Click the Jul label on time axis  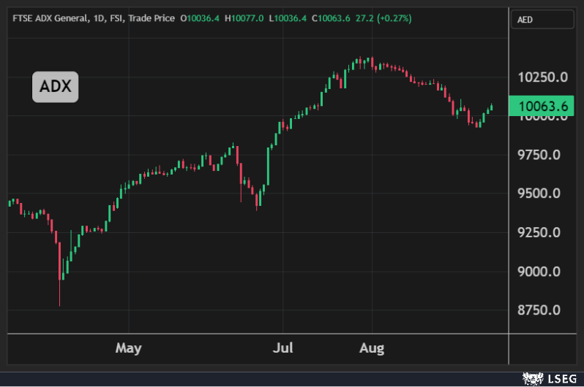coord(283,348)
